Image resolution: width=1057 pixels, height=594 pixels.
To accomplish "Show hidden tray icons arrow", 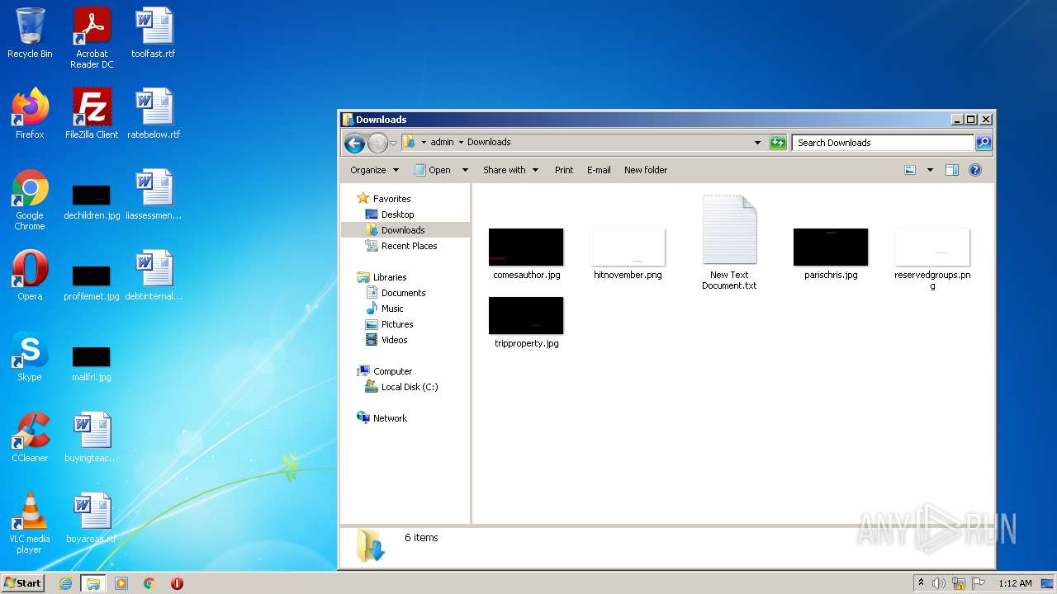I will pos(921,582).
